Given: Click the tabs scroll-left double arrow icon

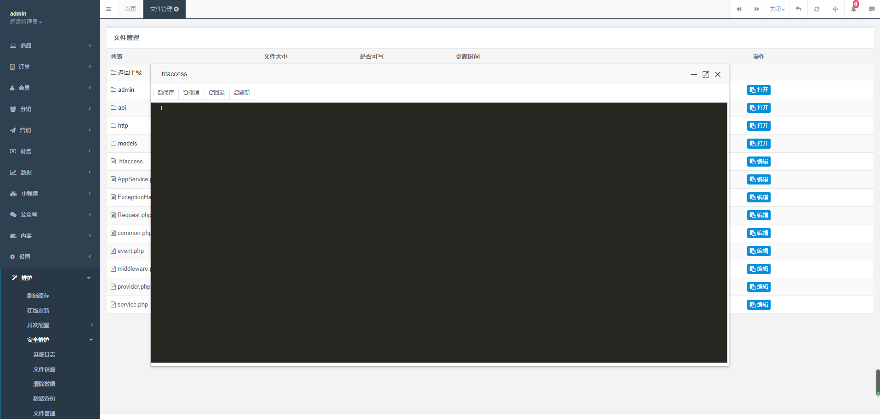Looking at the screenshot, I should [x=739, y=9].
